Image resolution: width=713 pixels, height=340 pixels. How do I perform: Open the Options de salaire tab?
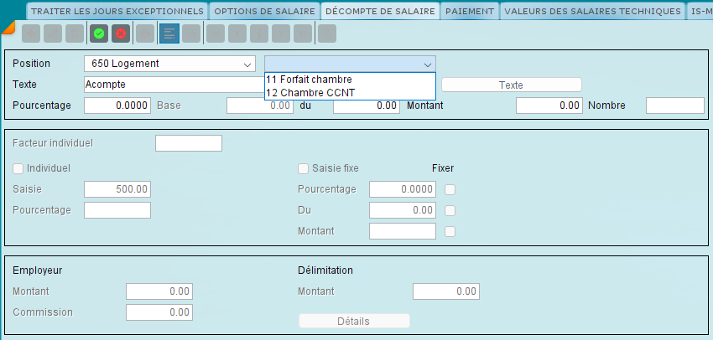click(264, 11)
